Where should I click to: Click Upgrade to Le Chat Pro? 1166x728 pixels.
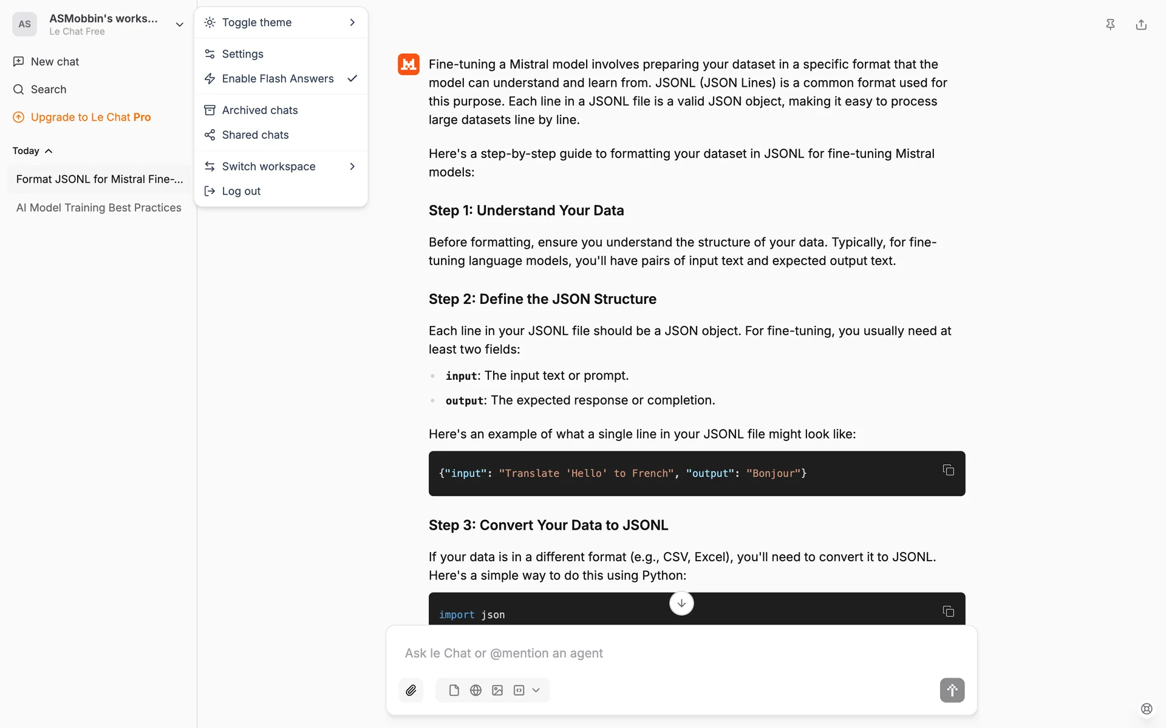click(90, 117)
